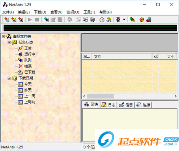Click the blue-arrow move icon beside monitor

pos(86,20)
